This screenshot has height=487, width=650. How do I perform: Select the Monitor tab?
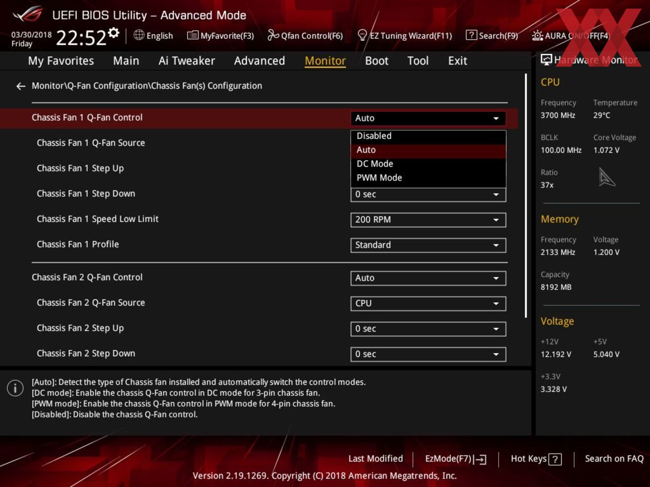tap(325, 61)
